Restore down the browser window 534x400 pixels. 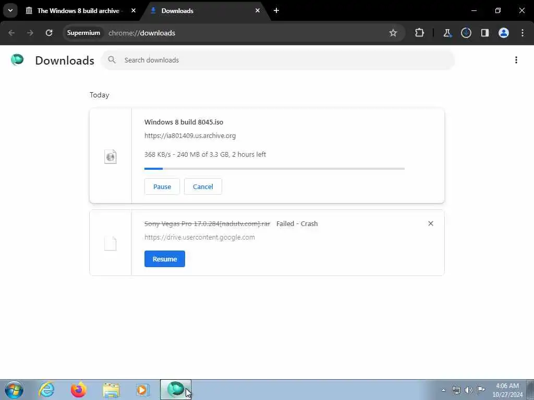498,10
